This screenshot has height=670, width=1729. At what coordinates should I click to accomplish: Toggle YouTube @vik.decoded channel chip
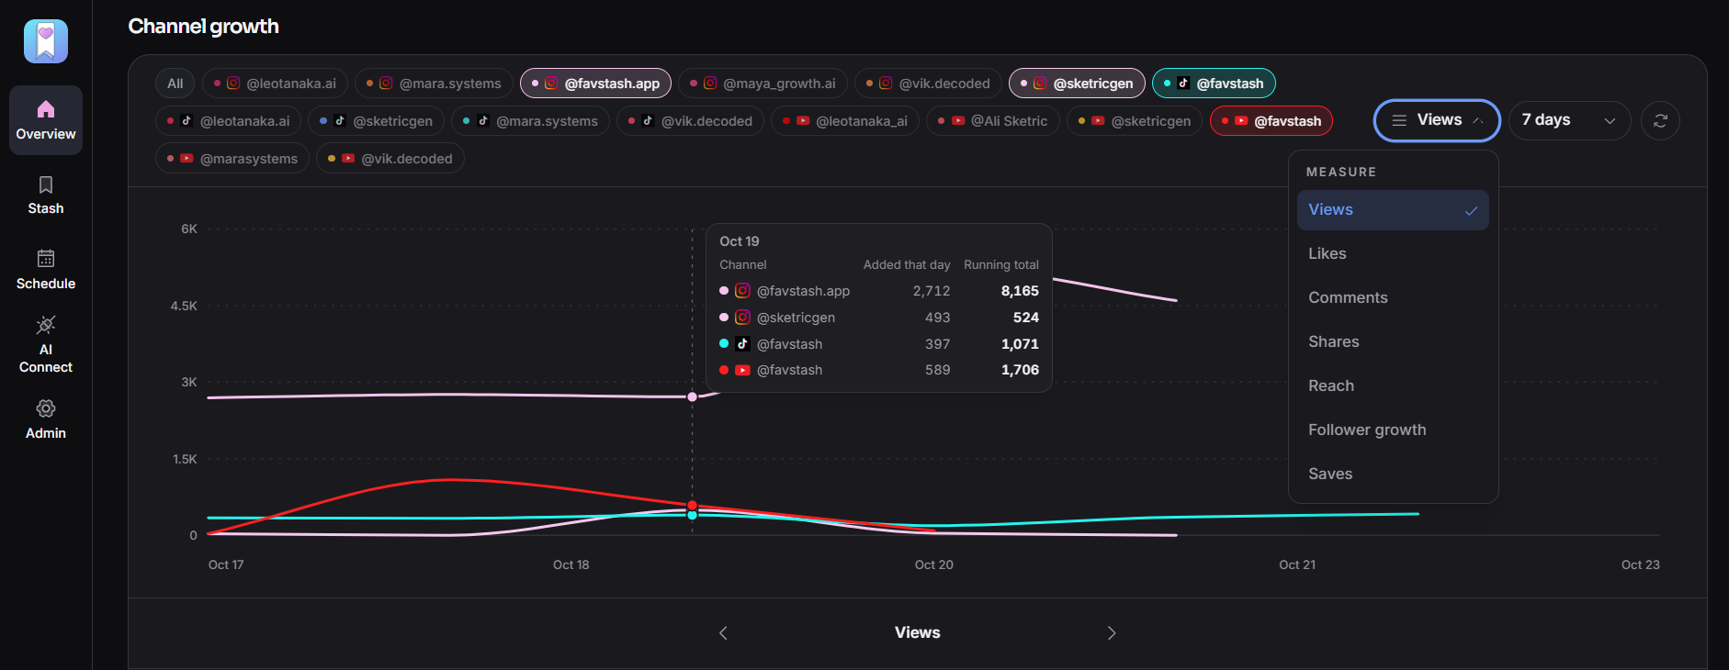pos(390,158)
